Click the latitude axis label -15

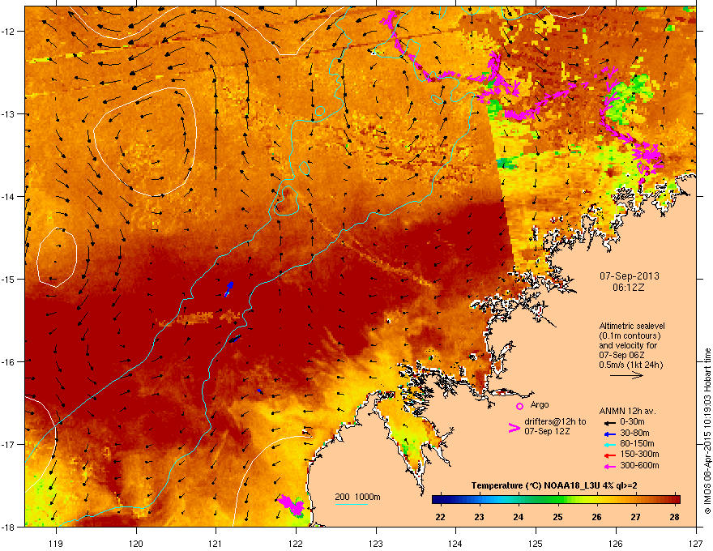9,279
